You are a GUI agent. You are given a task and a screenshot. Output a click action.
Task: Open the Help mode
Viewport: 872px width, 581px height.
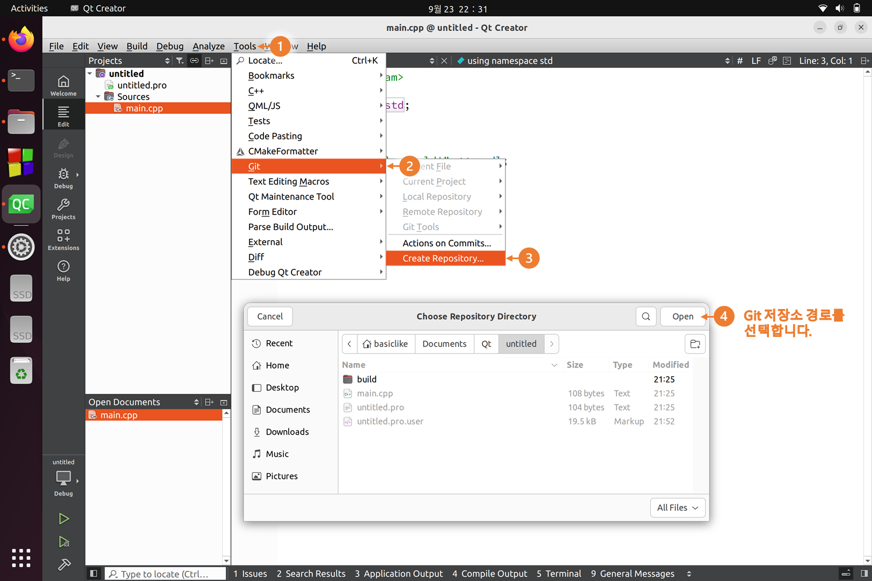coord(63,271)
